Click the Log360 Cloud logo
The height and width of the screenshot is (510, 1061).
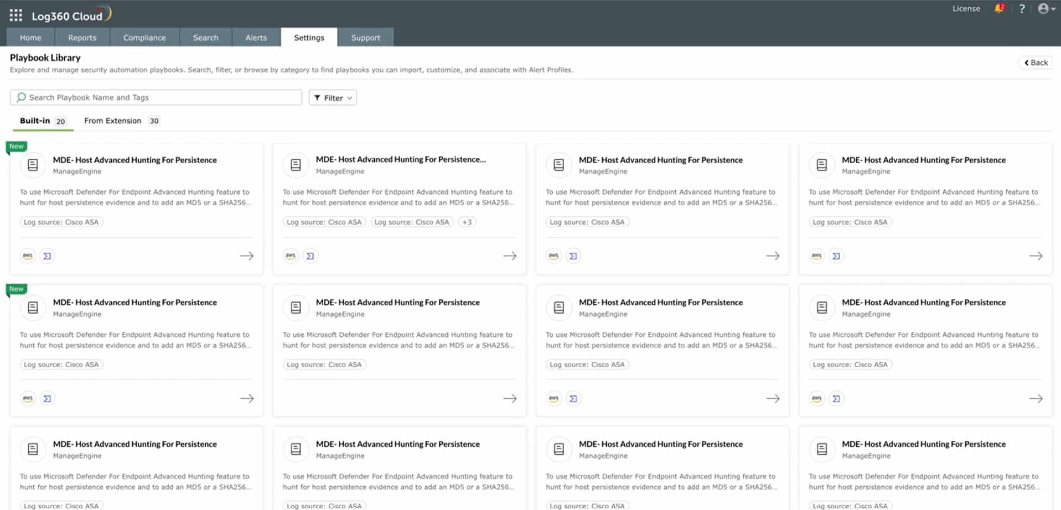pyautogui.click(x=71, y=14)
